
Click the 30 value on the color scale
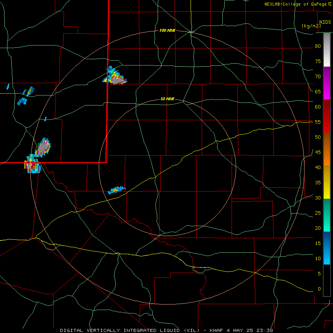coord(318,198)
